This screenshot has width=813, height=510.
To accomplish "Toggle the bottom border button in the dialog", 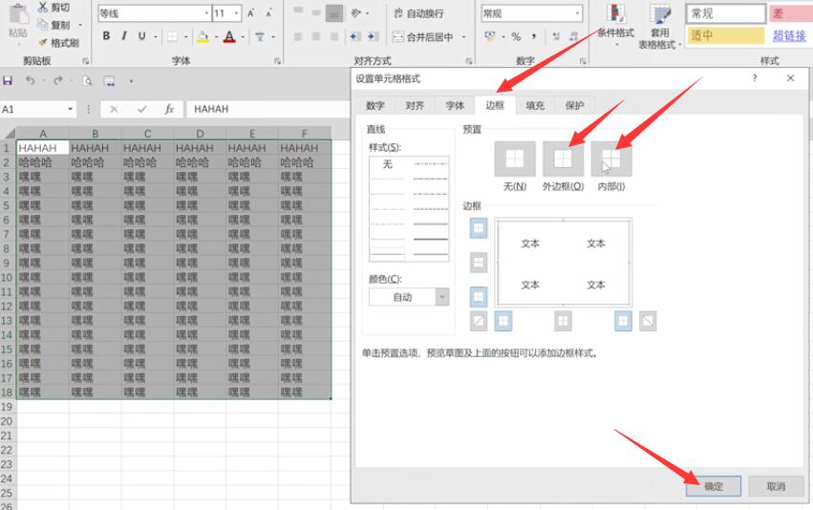I will pyautogui.click(x=479, y=296).
